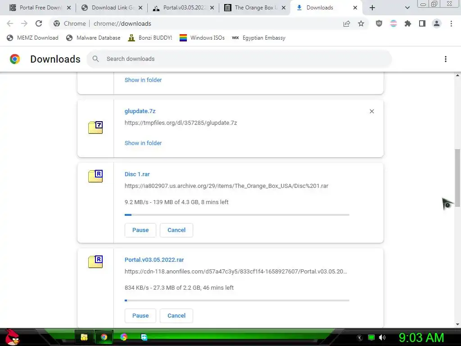
Task: Open the blue monitor app in taskbar
Action: pyautogui.click(x=144, y=337)
